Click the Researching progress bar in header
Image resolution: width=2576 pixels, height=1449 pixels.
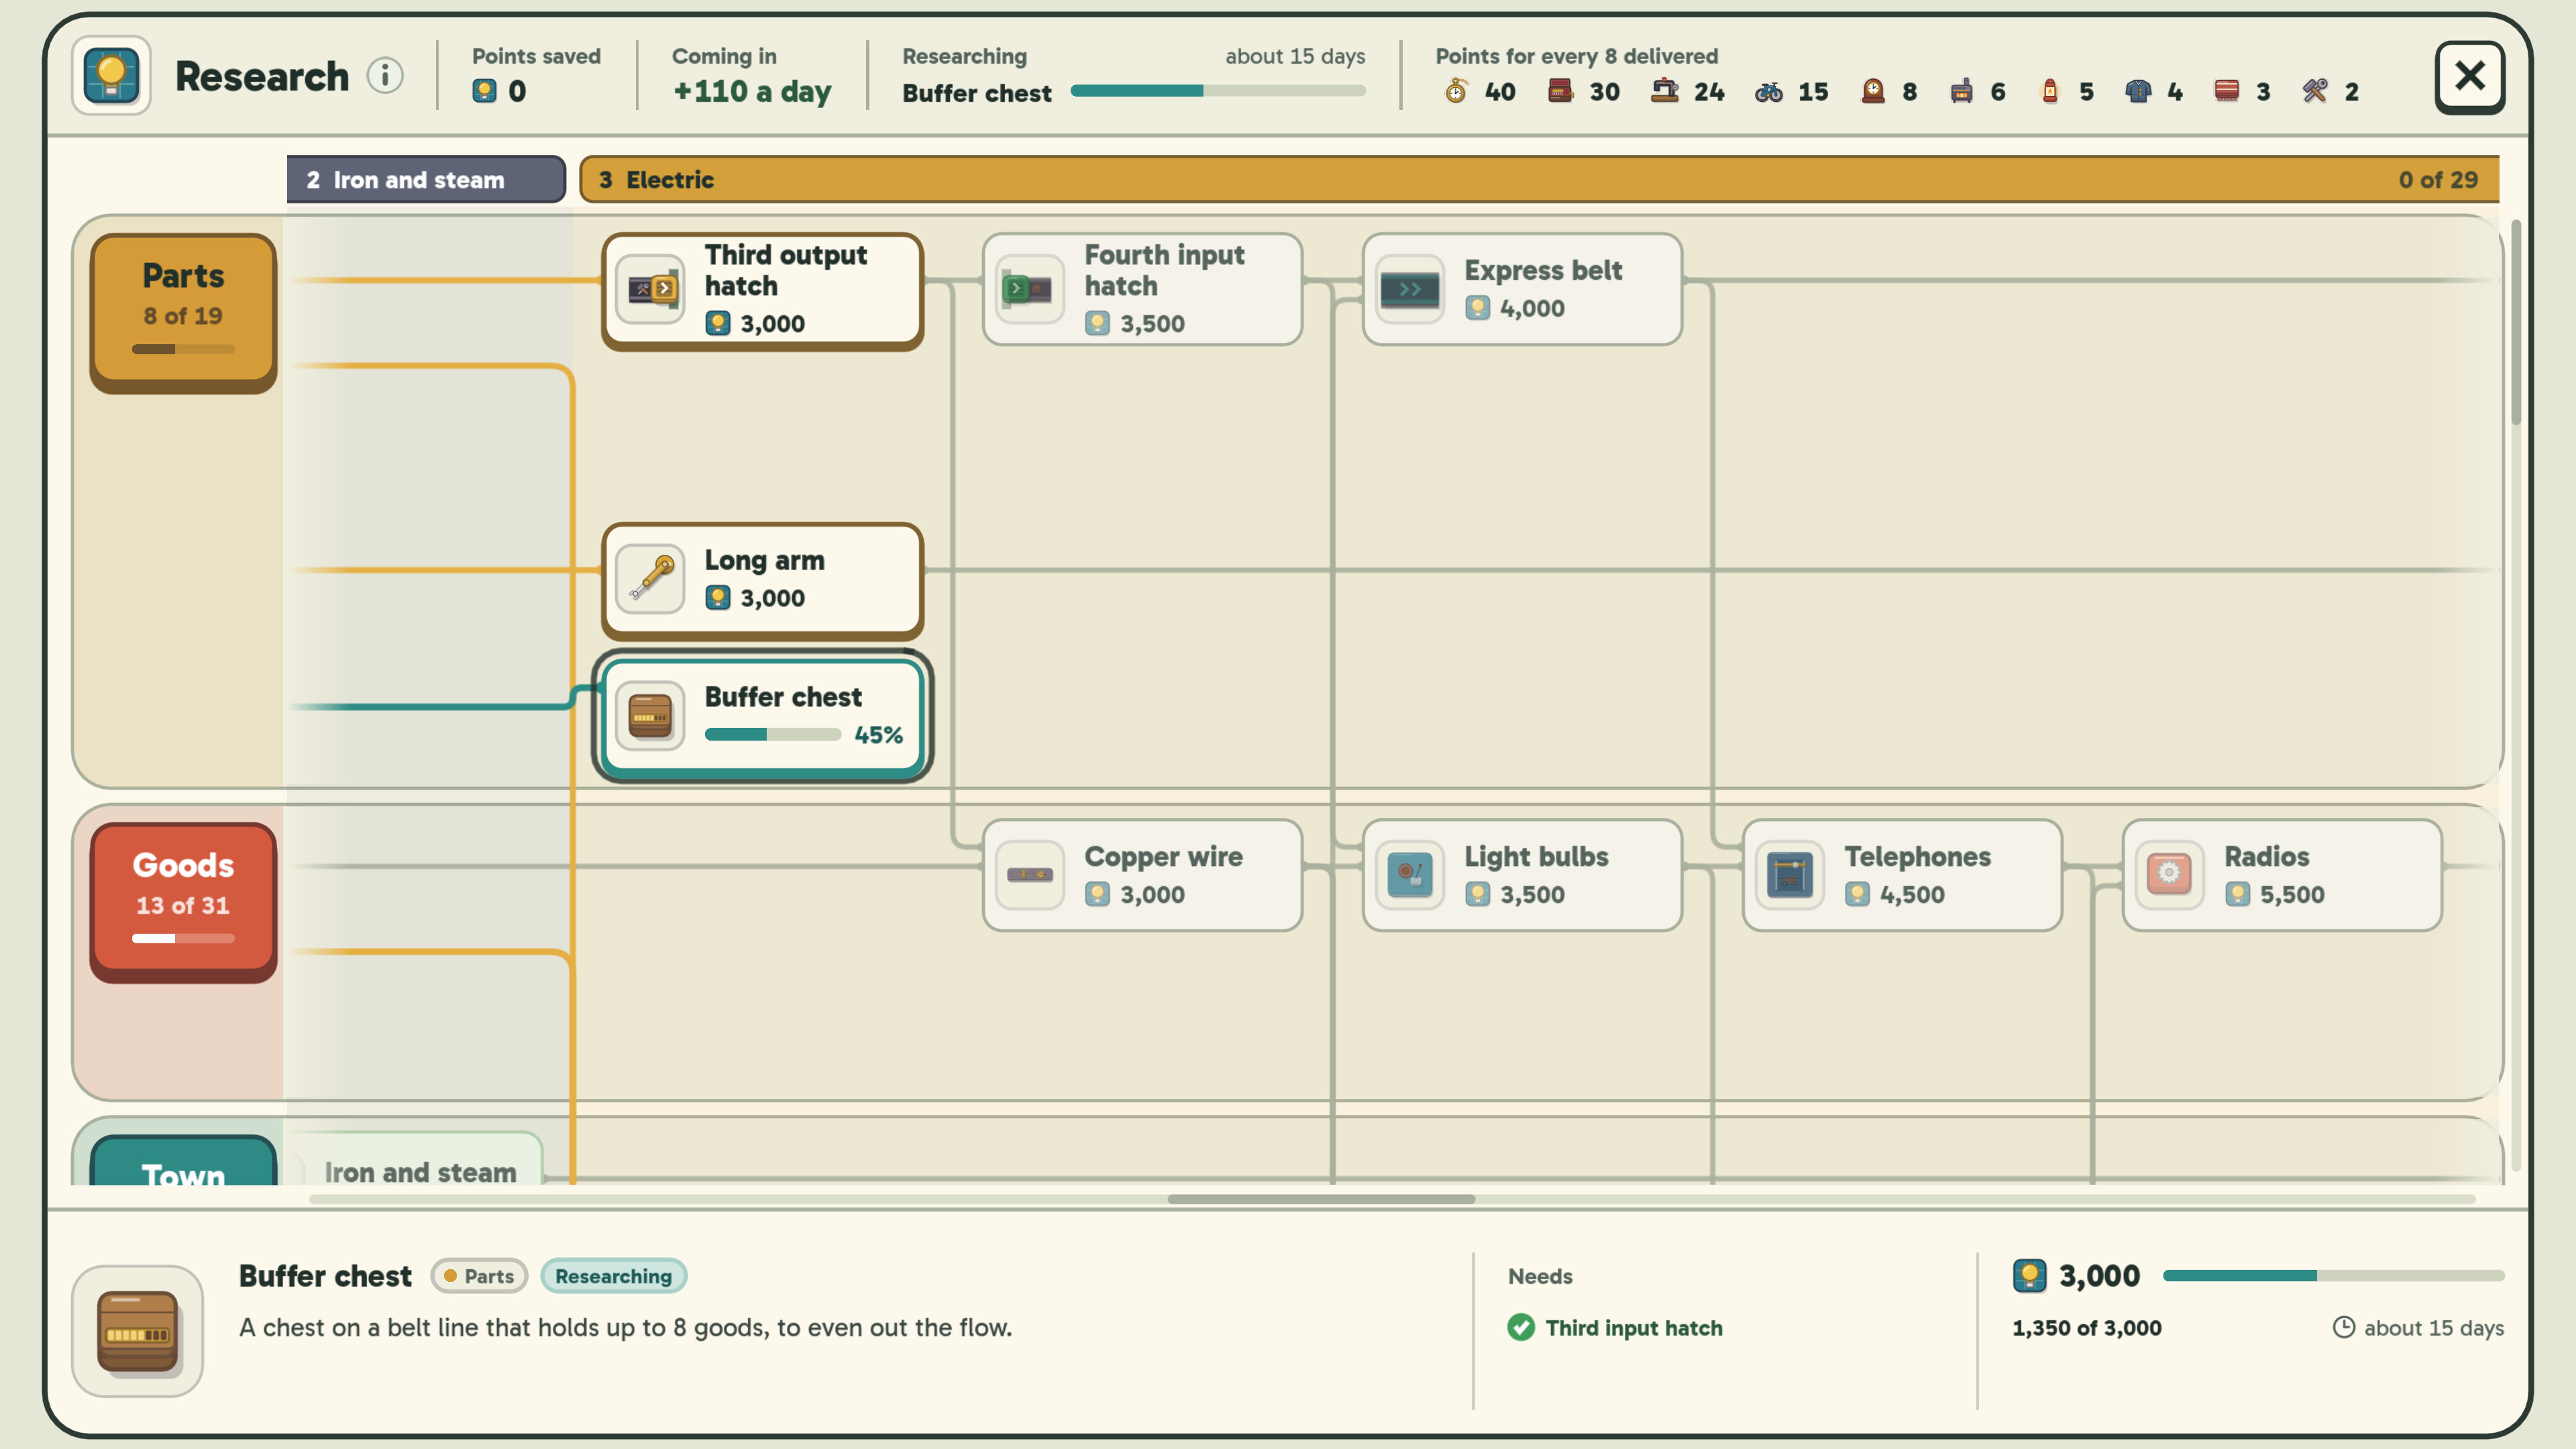[1218, 91]
